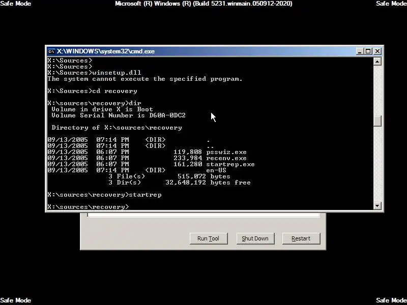Viewport: 407px width, 305px height.
Task: Click the 'cd recovery' command line
Action: [92, 91]
